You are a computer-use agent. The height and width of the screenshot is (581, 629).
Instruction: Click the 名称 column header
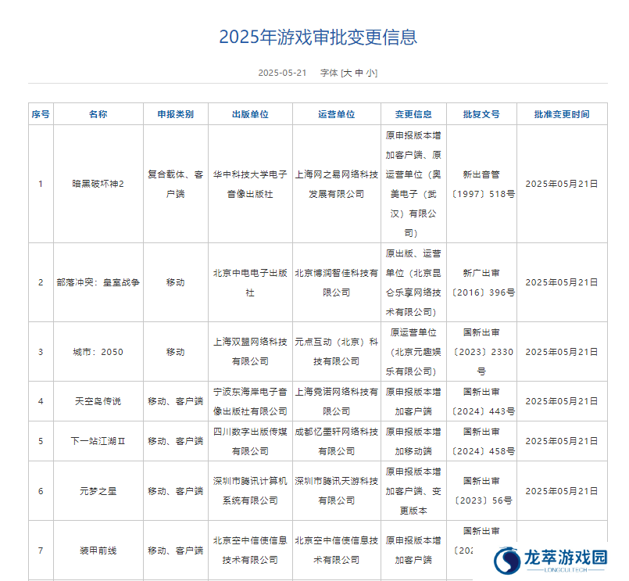(98, 114)
